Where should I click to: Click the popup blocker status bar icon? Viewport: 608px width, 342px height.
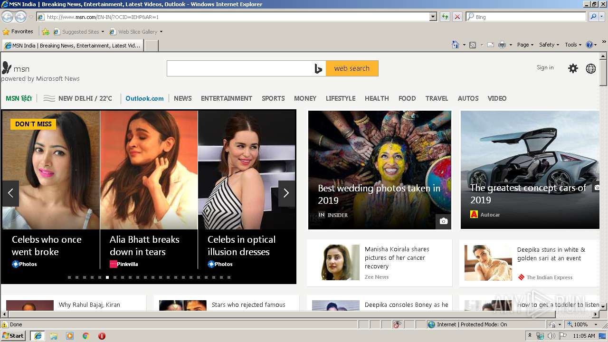click(397, 324)
